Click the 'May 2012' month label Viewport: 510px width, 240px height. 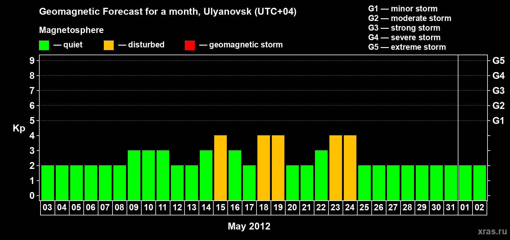point(249,226)
